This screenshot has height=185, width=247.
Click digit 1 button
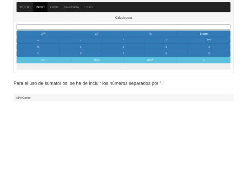[x=81, y=47]
